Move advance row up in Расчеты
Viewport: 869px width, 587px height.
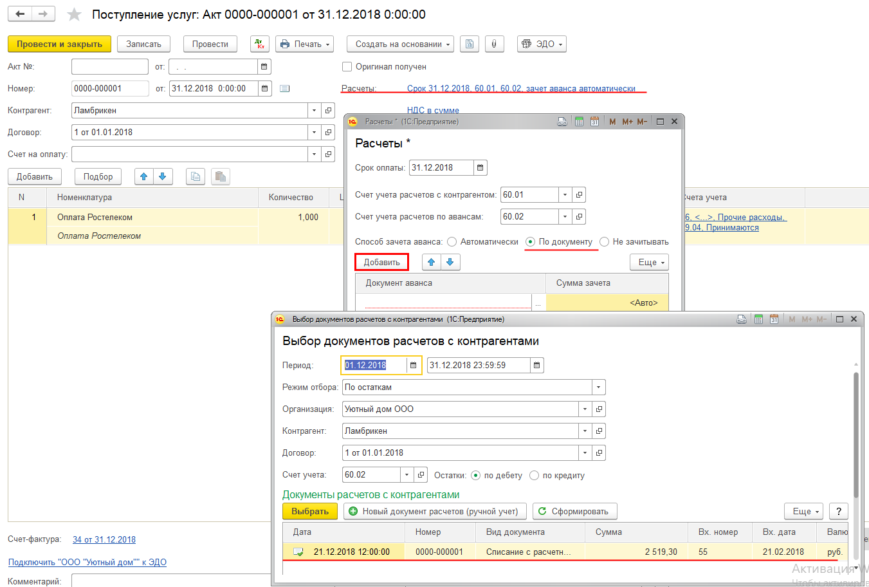click(x=432, y=262)
